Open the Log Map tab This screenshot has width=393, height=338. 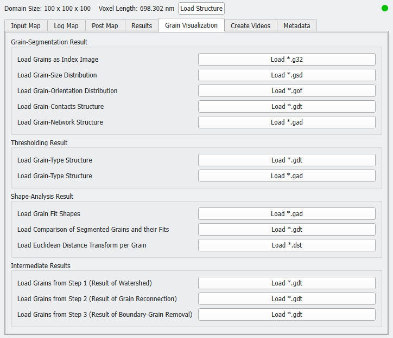click(66, 26)
